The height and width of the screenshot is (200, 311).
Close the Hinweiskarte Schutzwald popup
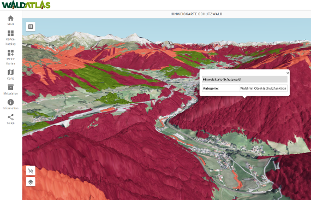click(288, 73)
